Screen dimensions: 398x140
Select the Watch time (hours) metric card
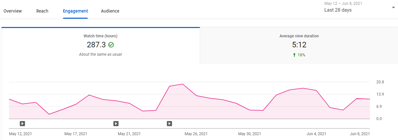point(100,45)
